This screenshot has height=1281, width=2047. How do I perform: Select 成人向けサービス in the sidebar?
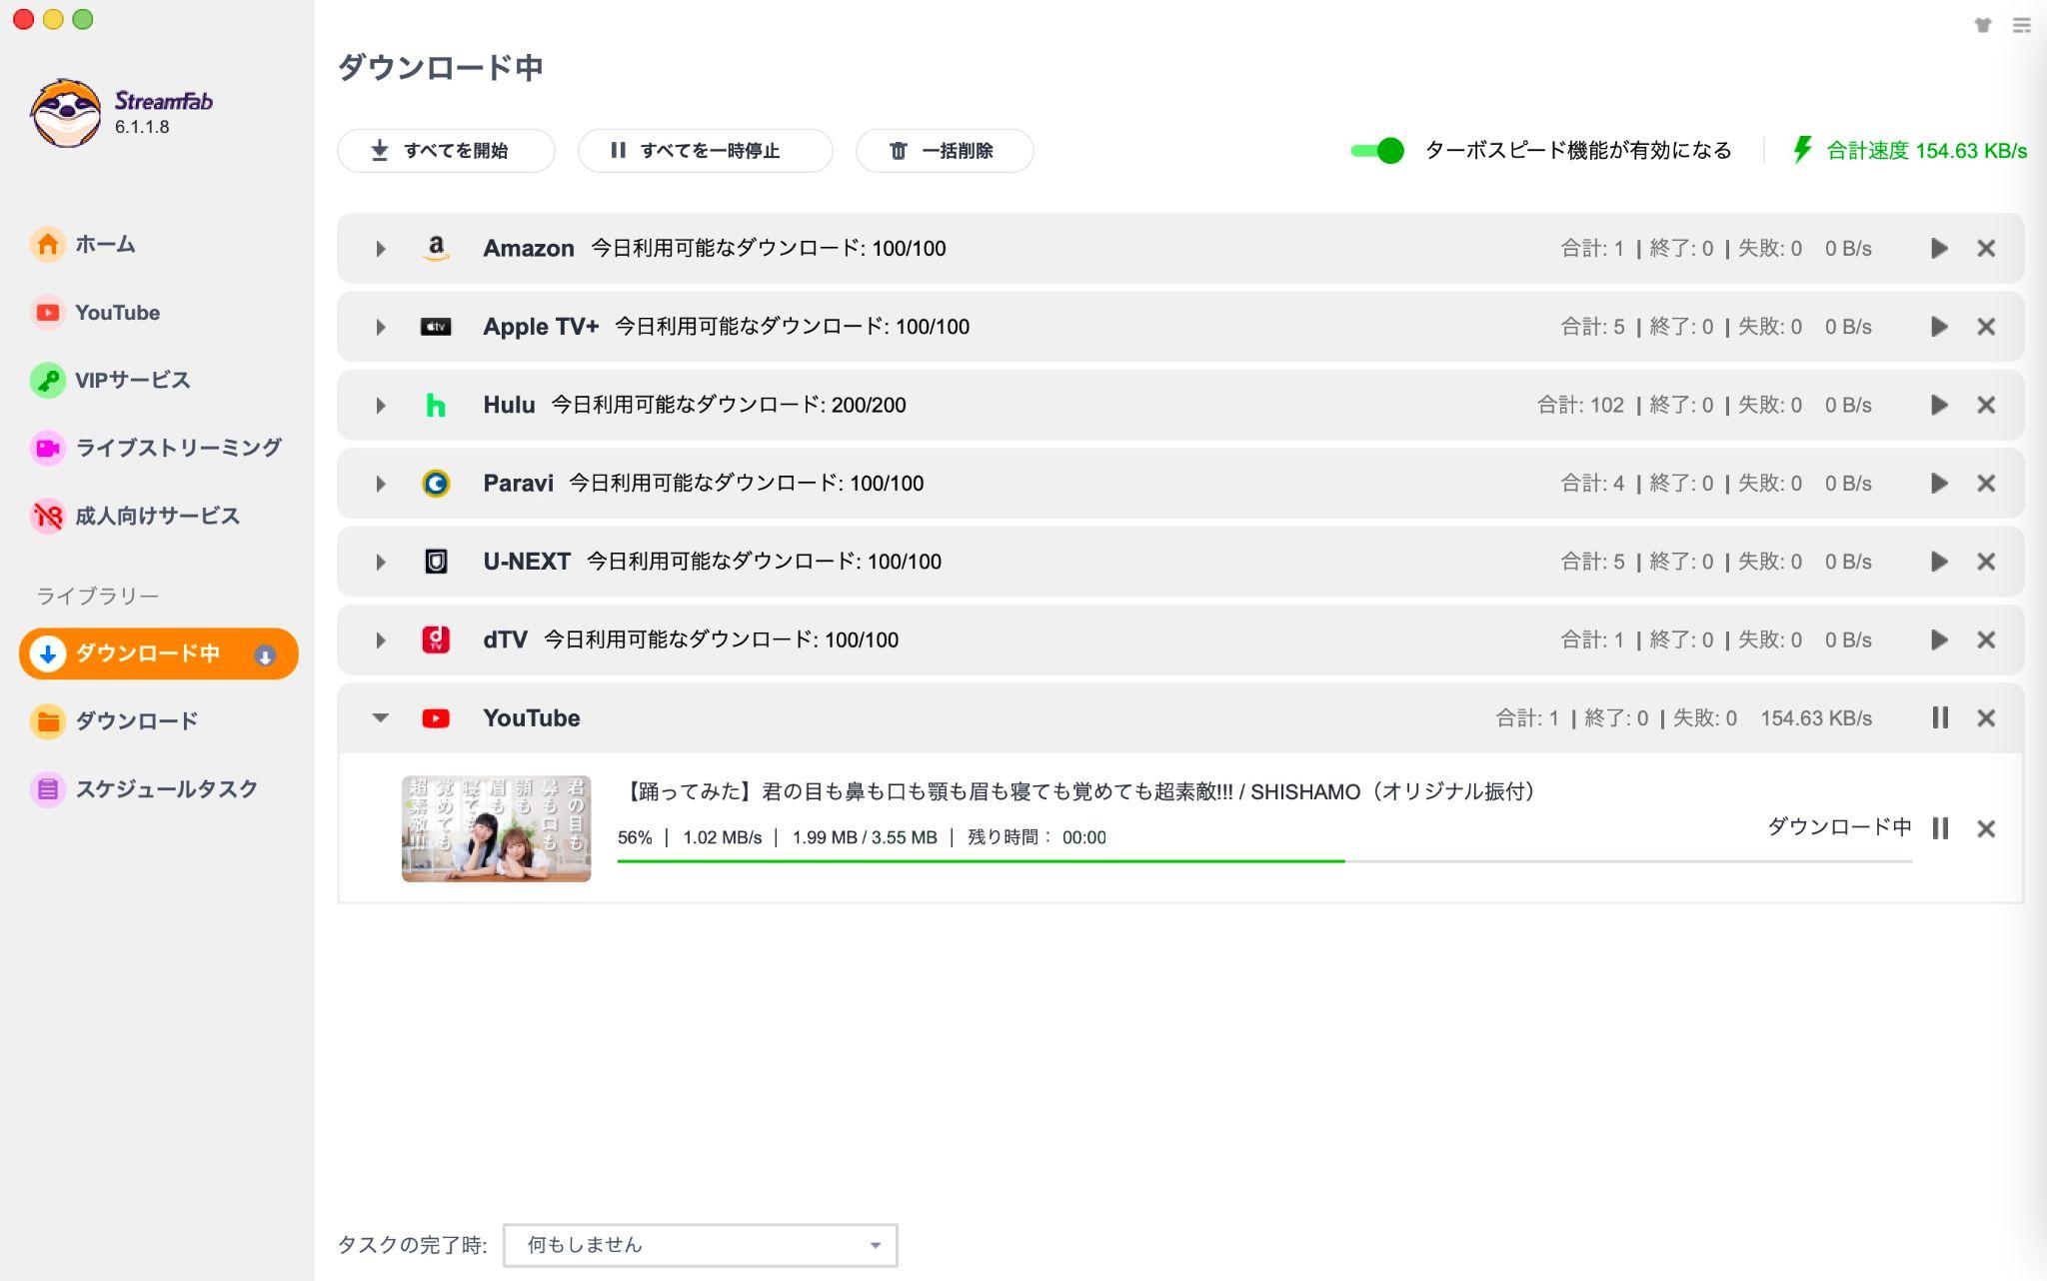(135, 516)
